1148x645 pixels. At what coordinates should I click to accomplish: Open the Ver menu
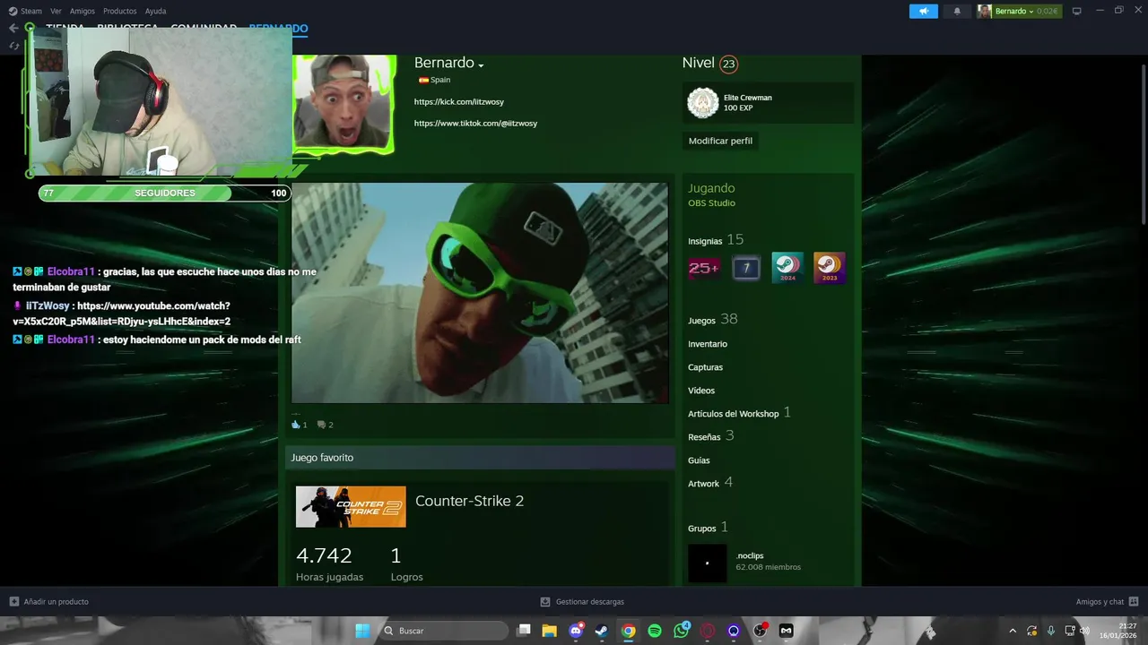[56, 11]
